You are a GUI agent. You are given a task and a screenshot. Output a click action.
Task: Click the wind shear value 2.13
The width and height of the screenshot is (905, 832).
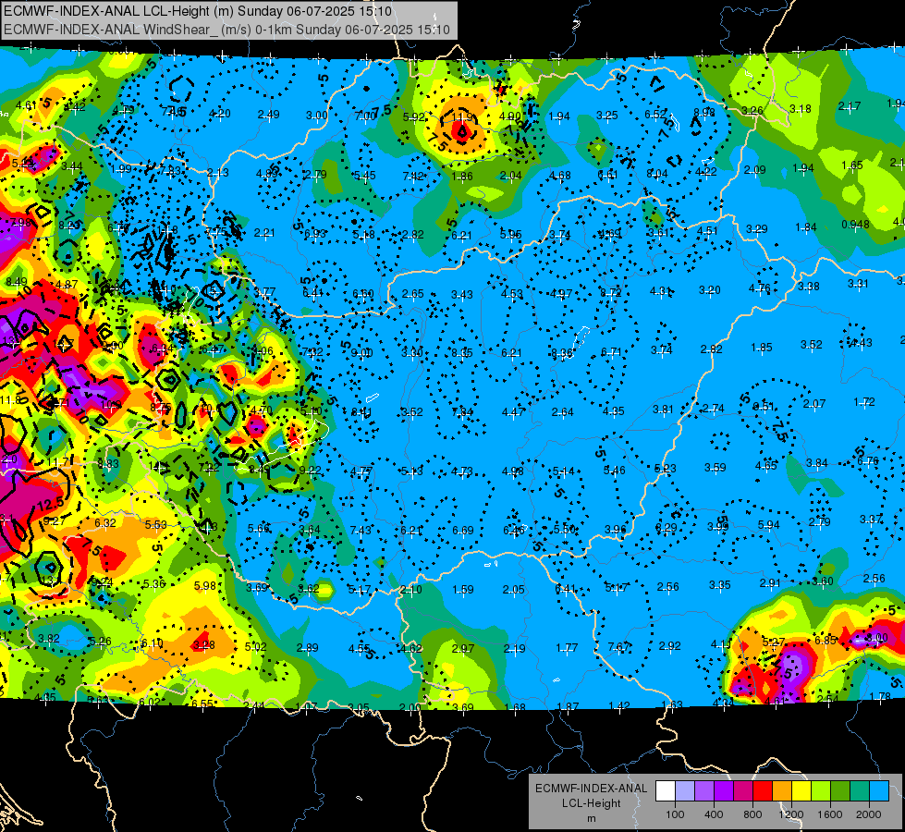[x=218, y=173]
